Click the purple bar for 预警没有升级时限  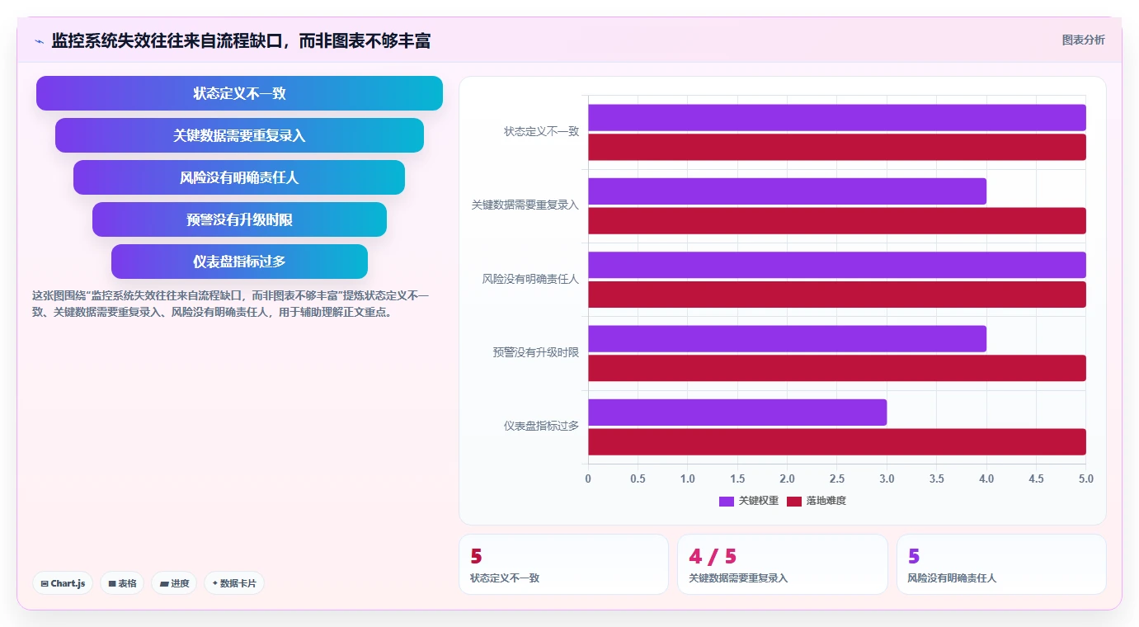click(x=787, y=338)
